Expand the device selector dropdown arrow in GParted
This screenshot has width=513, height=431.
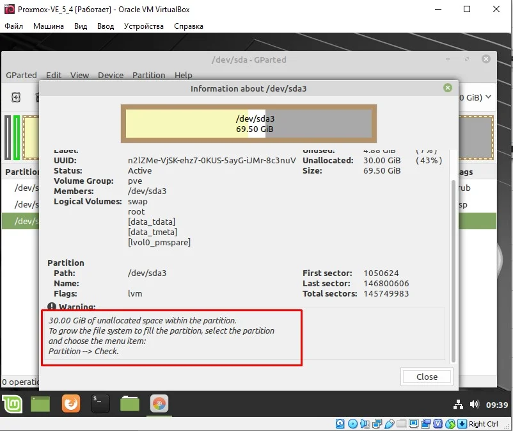click(488, 97)
